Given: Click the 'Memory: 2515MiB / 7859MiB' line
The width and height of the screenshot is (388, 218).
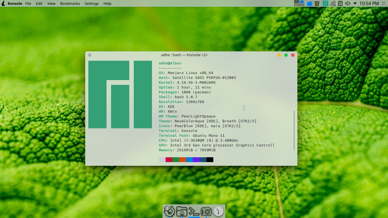Looking at the screenshot, I should click(x=187, y=150).
